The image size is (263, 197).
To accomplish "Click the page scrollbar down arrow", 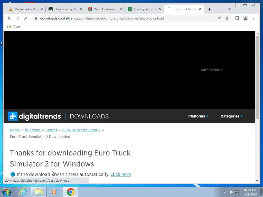I will click(257, 181).
